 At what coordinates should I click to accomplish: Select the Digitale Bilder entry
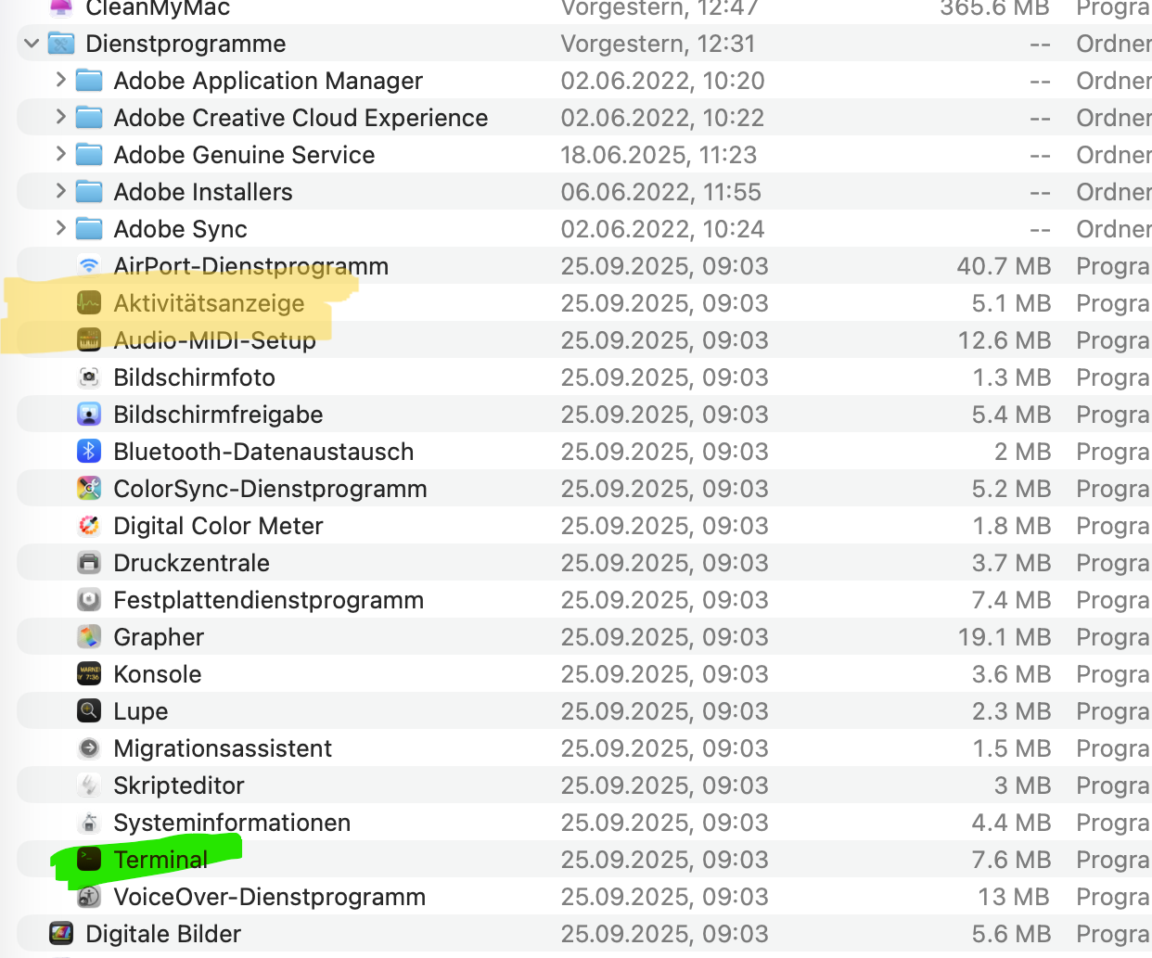coord(163,934)
